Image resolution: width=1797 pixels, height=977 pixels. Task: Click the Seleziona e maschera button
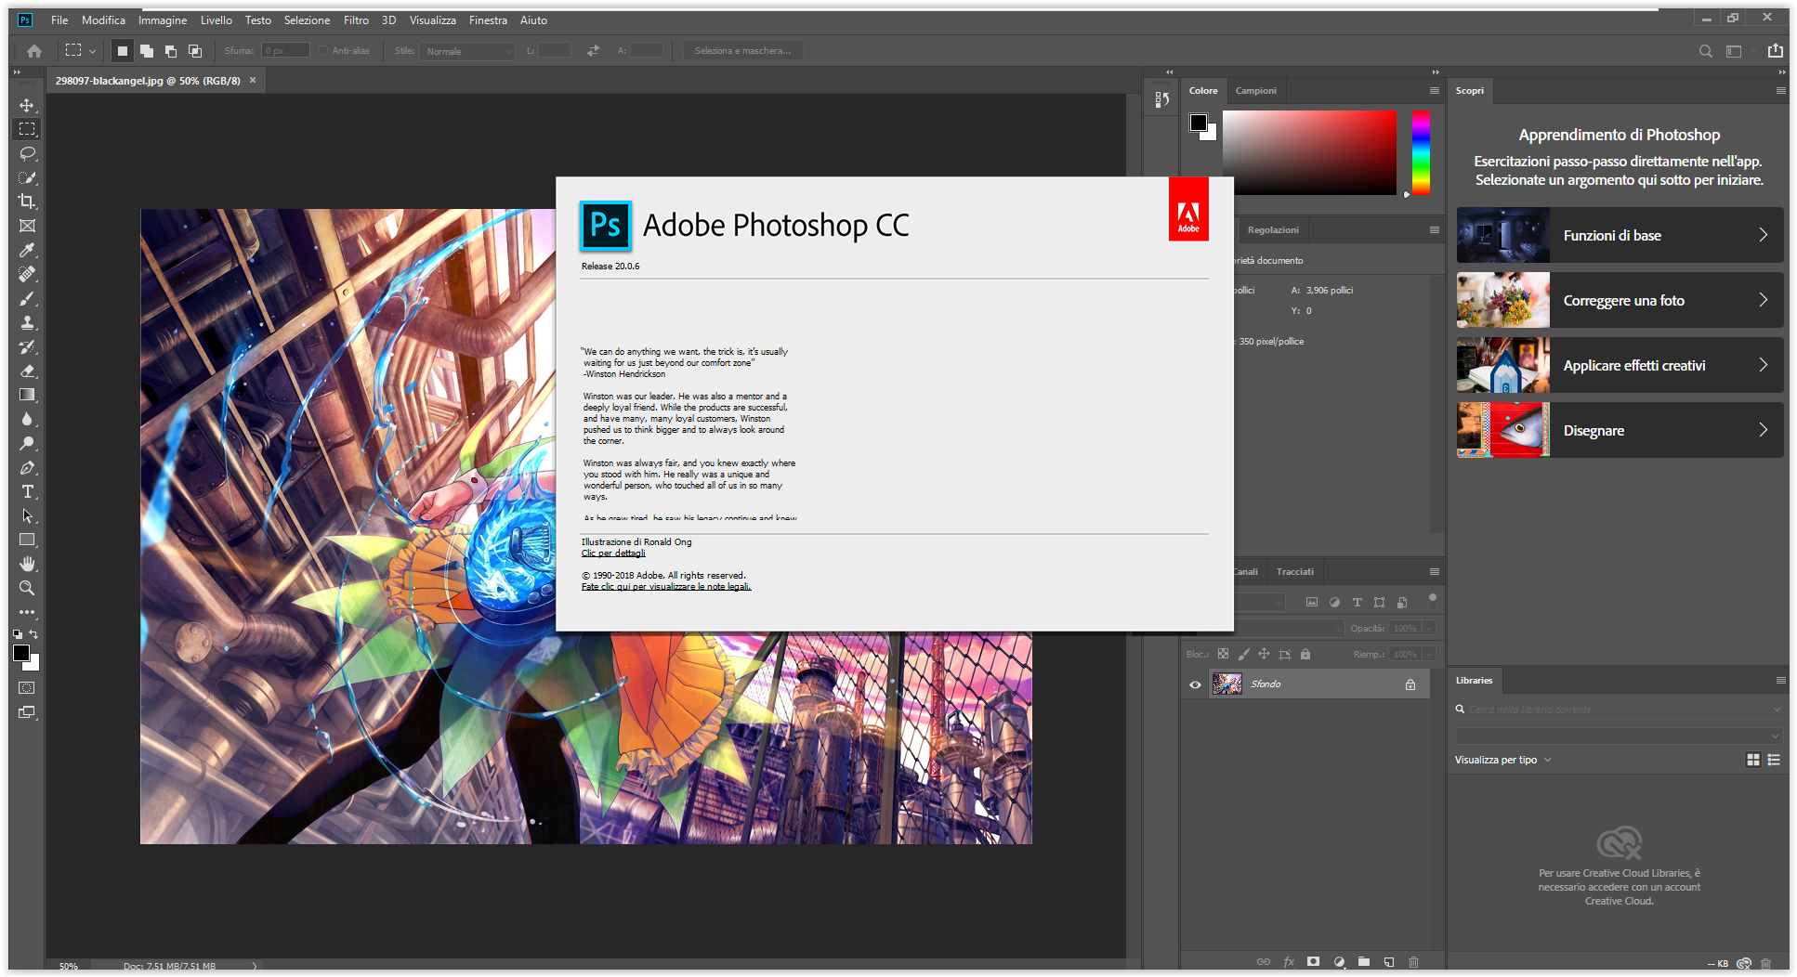coord(742,51)
